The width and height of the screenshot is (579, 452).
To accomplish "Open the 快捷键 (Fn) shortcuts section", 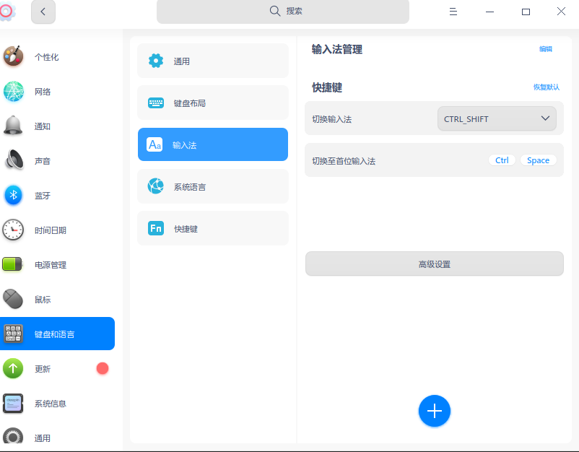I will coord(212,228).
